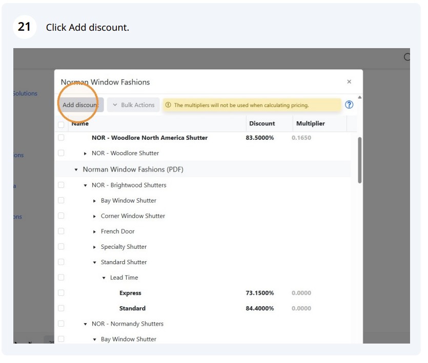The height and width of the screenshot is (363, 428).
Task: Expand Bay Window Shutter under Brightwood
Action: pyautogui.click(x=94, y=201)
